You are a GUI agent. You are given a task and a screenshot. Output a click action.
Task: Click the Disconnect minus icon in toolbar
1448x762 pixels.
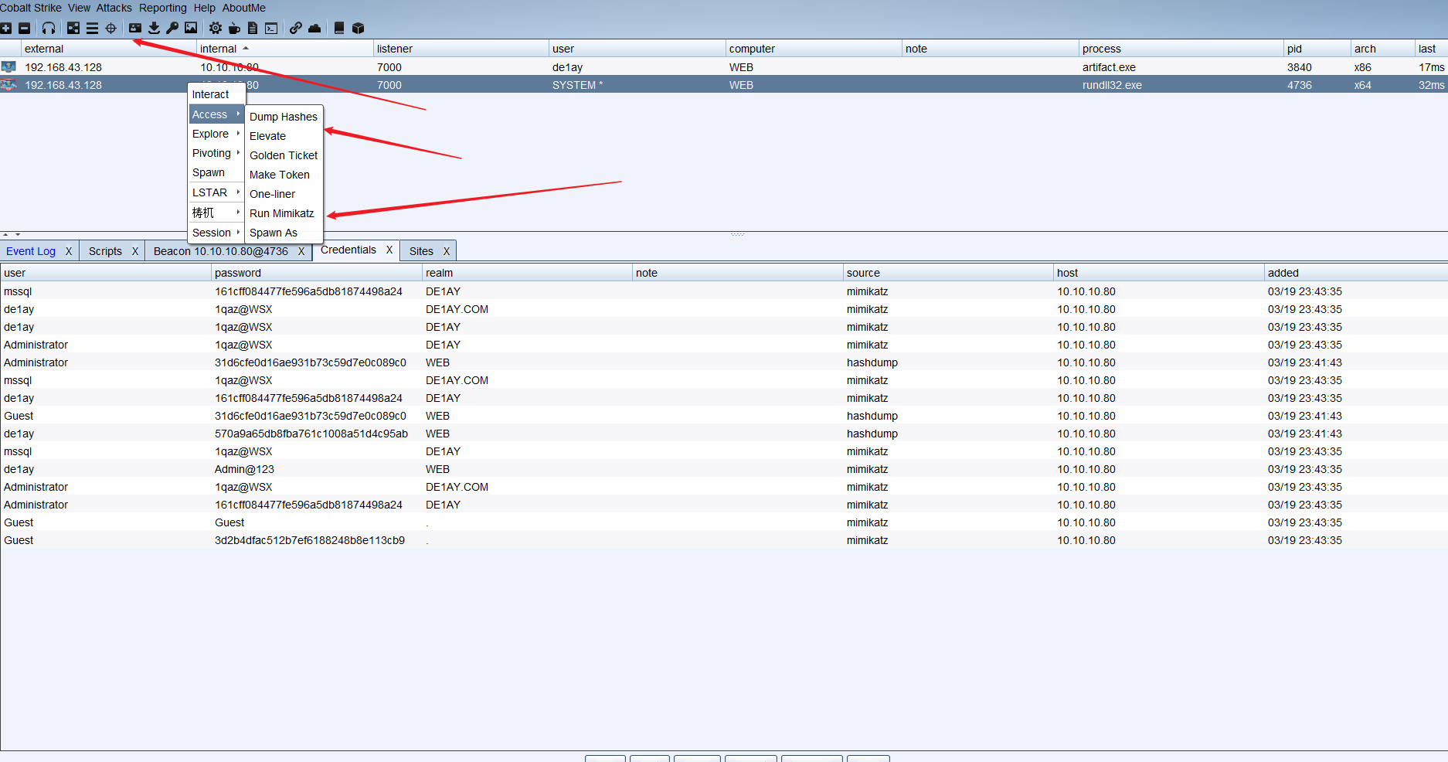click(24, 29)
